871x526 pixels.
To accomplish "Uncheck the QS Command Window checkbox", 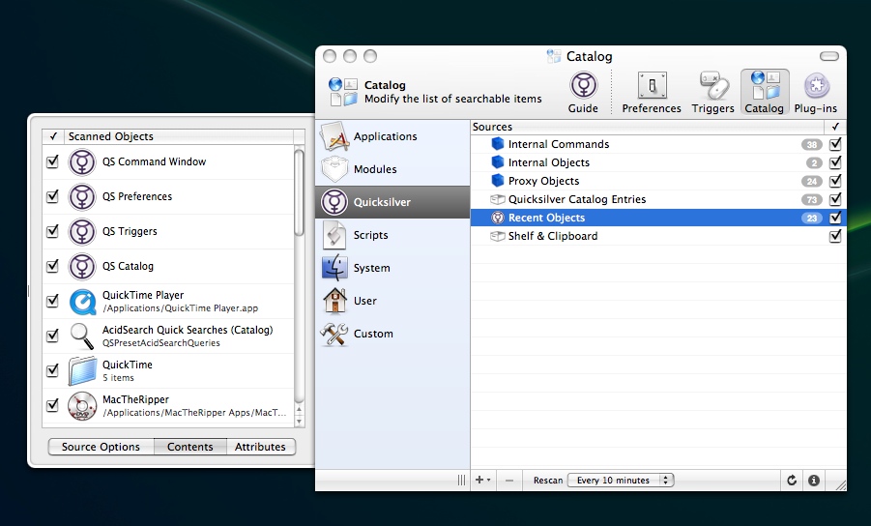I will pos(53,161).
